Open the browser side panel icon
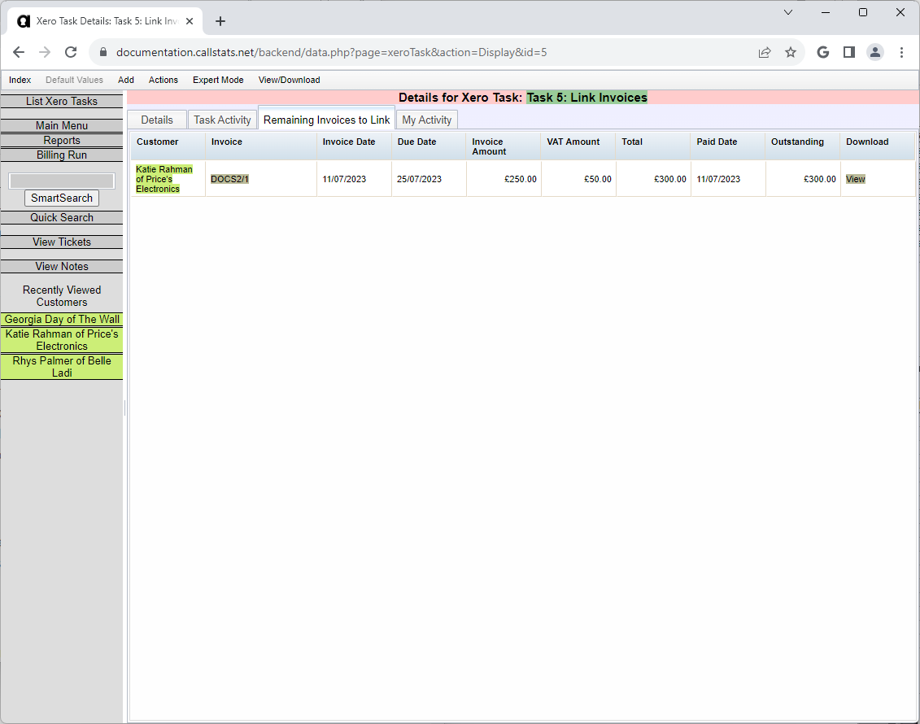920x724 pixels. tap(848, 51)
